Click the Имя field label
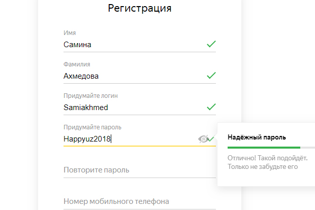 (70, 33)
